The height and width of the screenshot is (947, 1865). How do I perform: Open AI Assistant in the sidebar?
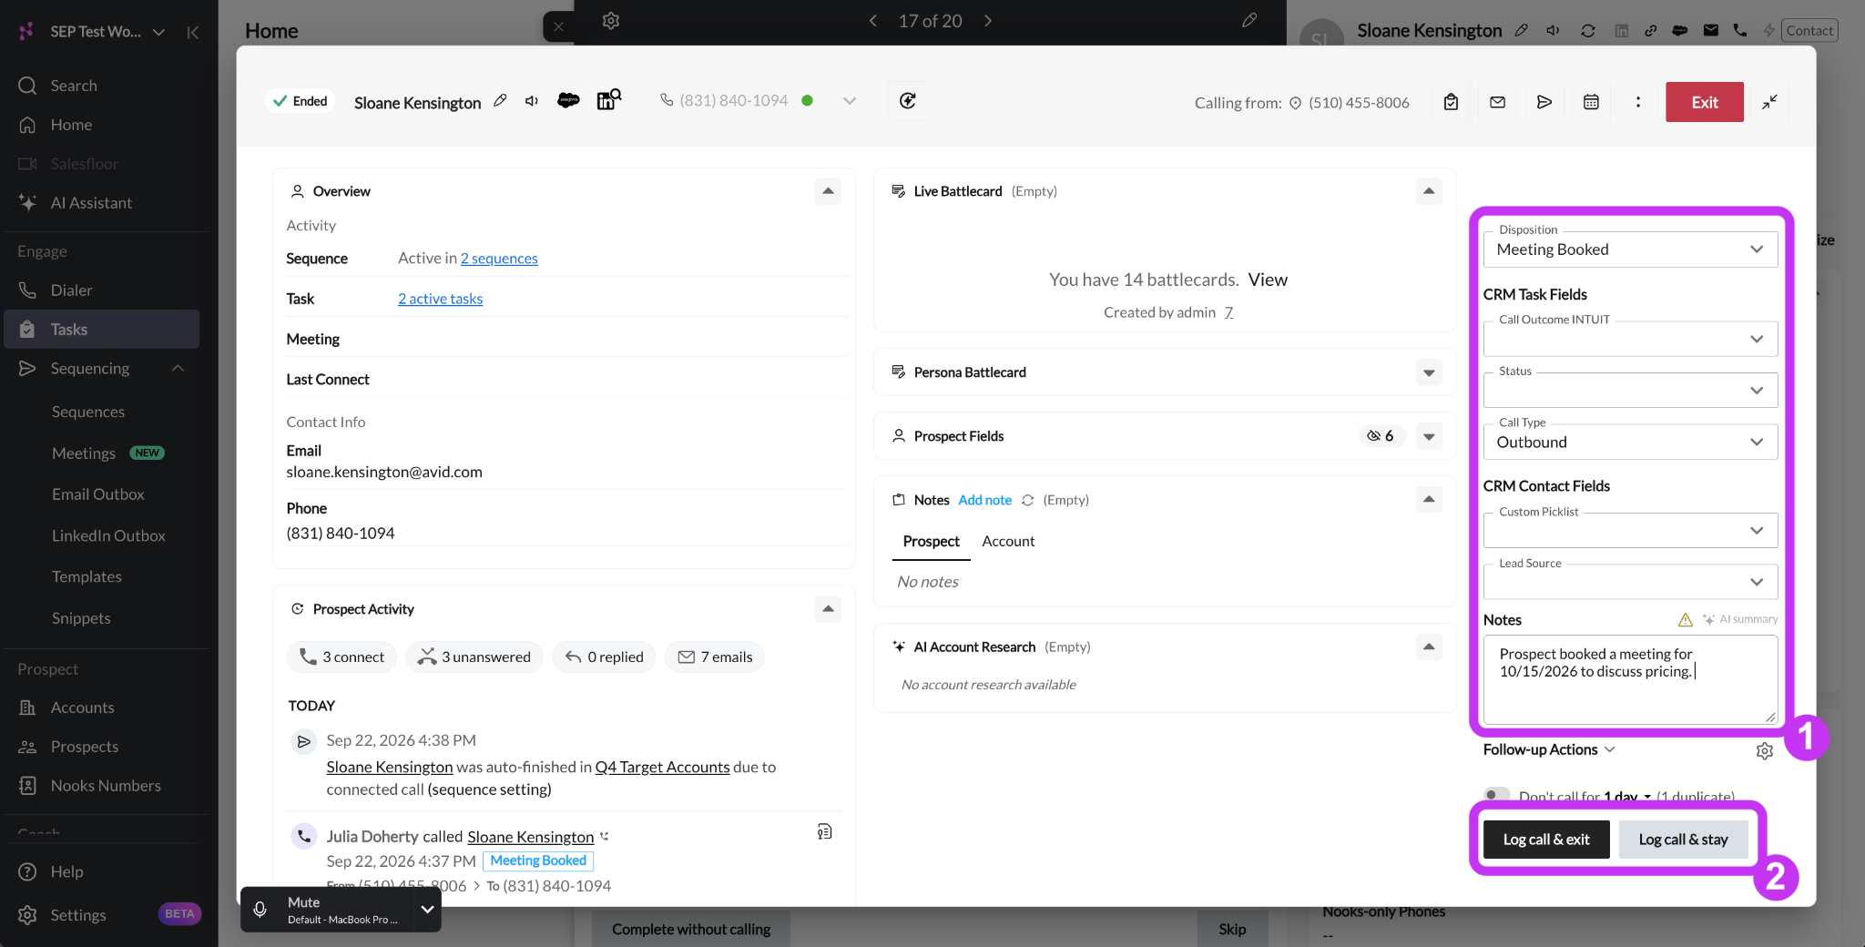tap(102, 203)
